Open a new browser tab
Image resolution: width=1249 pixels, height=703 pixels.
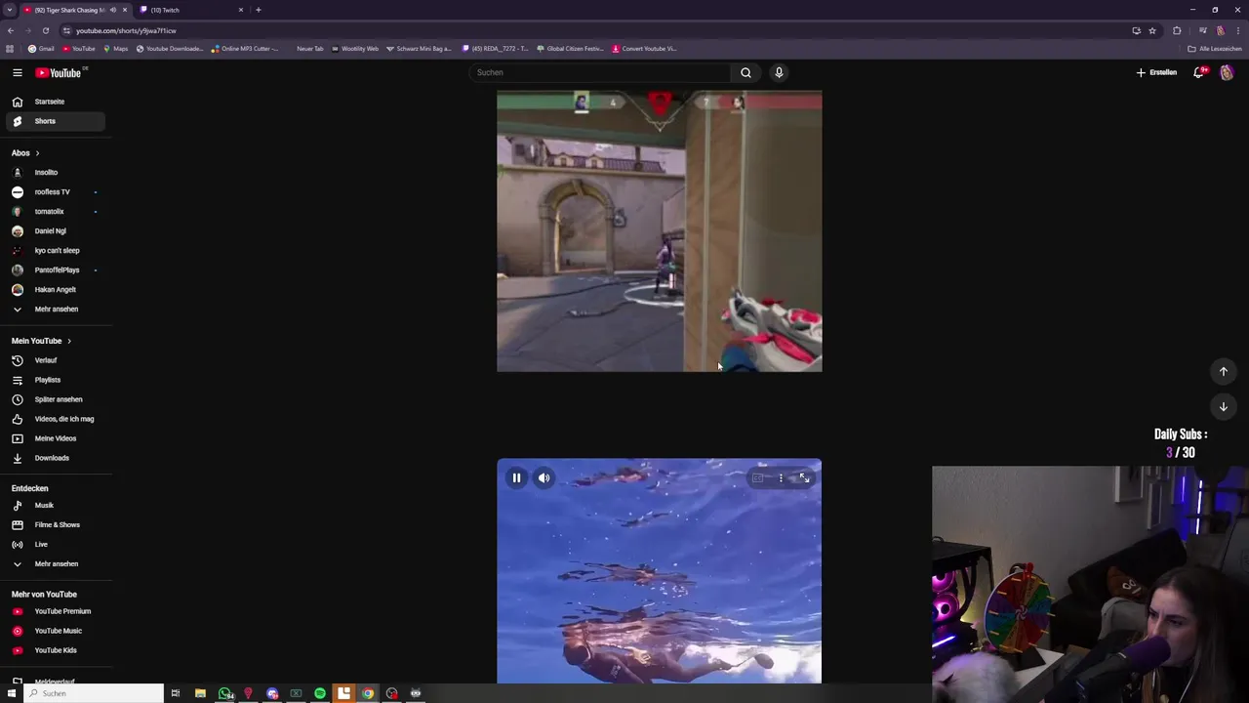tap(258, 10)
